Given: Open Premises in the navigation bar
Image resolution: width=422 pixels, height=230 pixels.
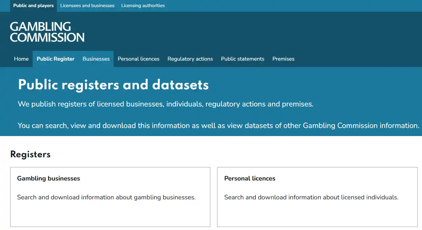Looking at the screenshot, I should 283,59.
